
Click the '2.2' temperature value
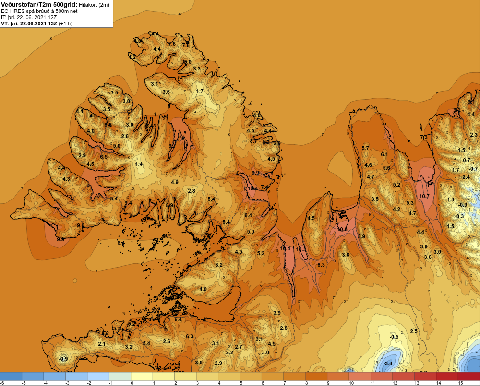click(229, 352)
